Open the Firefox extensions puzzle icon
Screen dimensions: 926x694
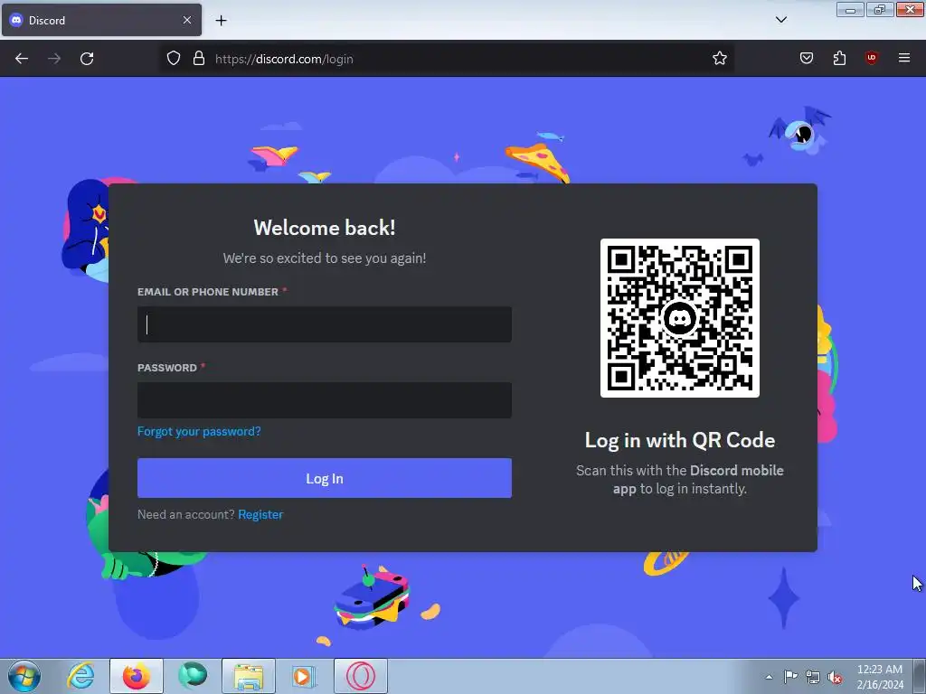pyautogui.click(x=839, y=59)
